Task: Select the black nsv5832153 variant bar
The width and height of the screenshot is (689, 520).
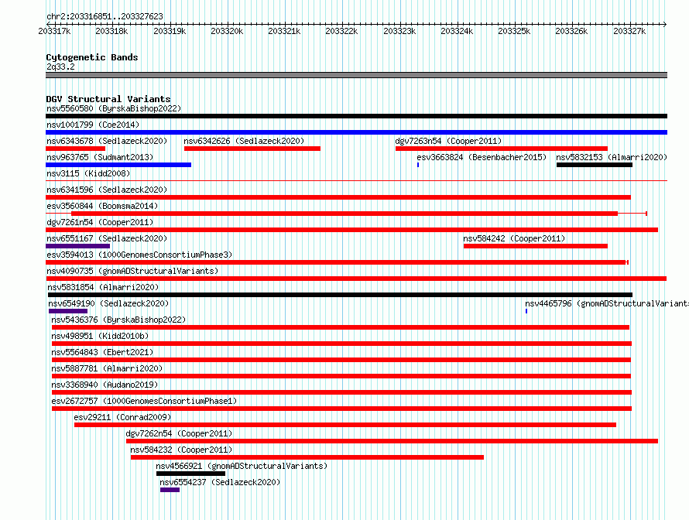Action: [595, 165]
